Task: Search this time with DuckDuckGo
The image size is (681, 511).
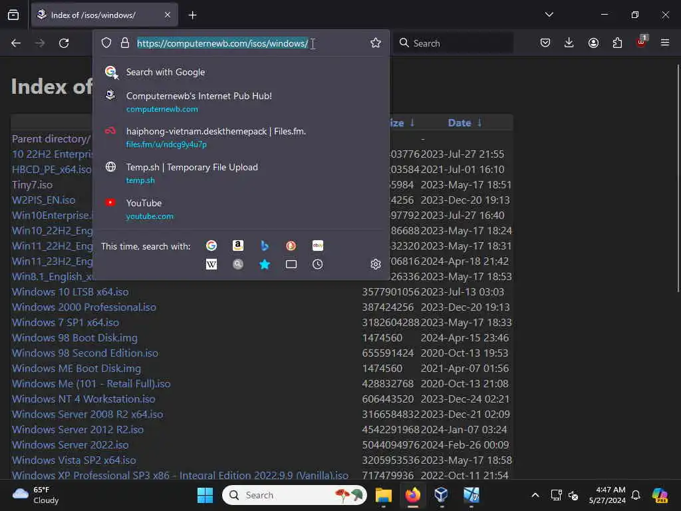Action: point(291,246)
